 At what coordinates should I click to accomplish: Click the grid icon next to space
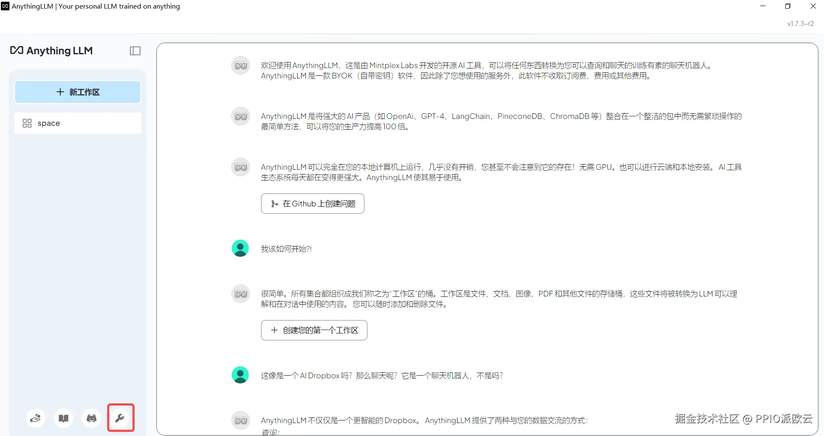point(27,123)
